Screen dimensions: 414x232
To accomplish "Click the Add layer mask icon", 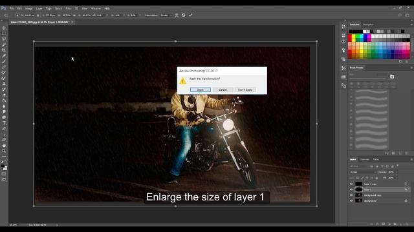I will (383, 224).
